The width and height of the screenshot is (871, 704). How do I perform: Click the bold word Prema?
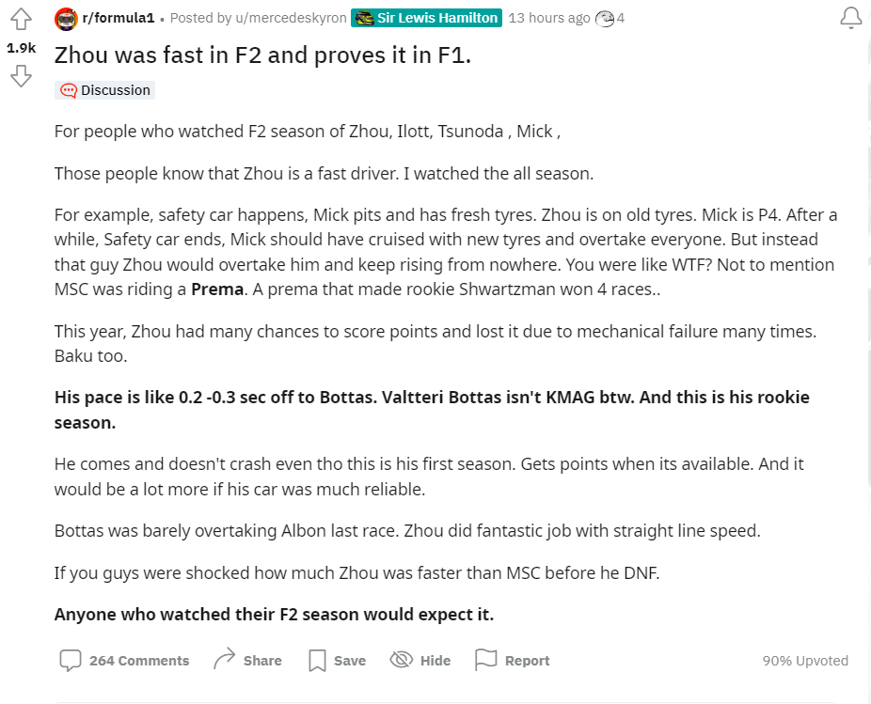click(217, 289)
